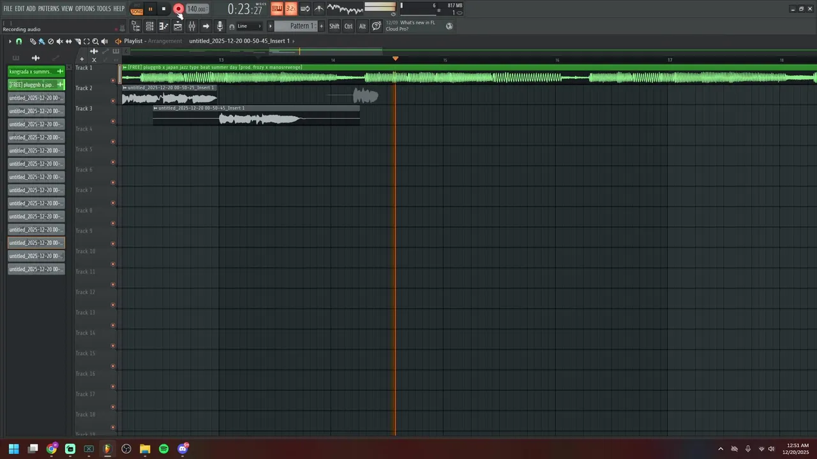Click the X icon above Track 1

tap(94, 59)
